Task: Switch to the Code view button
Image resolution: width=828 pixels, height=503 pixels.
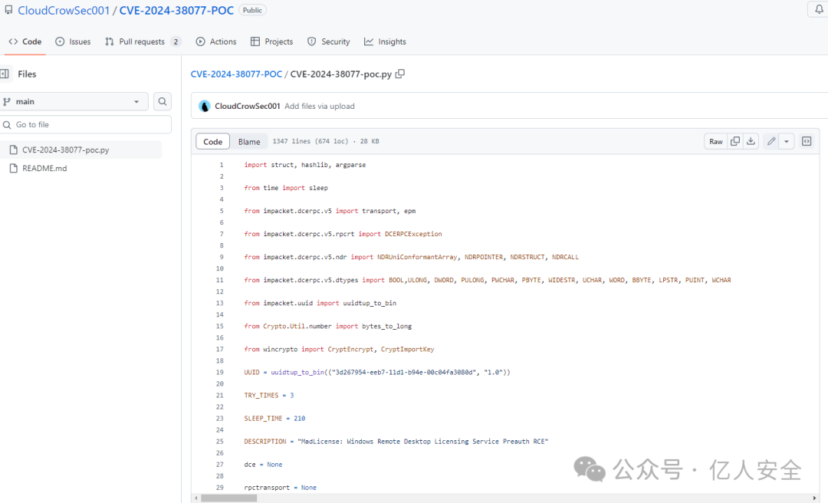Action: [x=213, y=142]
